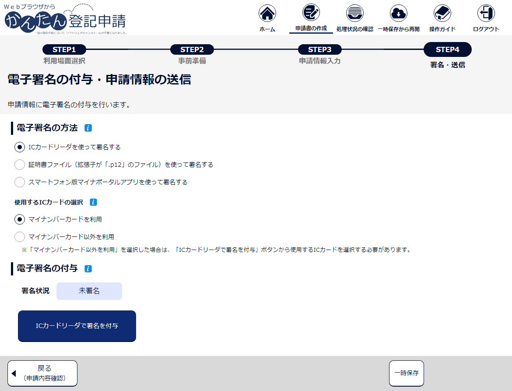The width and height of the screenshot is (512, 391).
Task: Click ICカードリーダで署名を付与 button
Action: (77, 326)
